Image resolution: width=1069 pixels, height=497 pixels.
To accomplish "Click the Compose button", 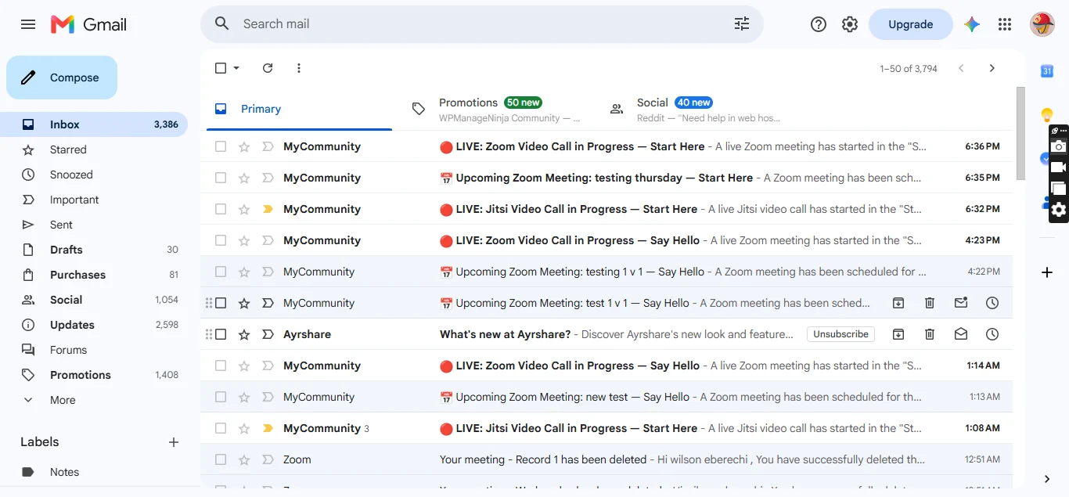I will pos(62,77).
